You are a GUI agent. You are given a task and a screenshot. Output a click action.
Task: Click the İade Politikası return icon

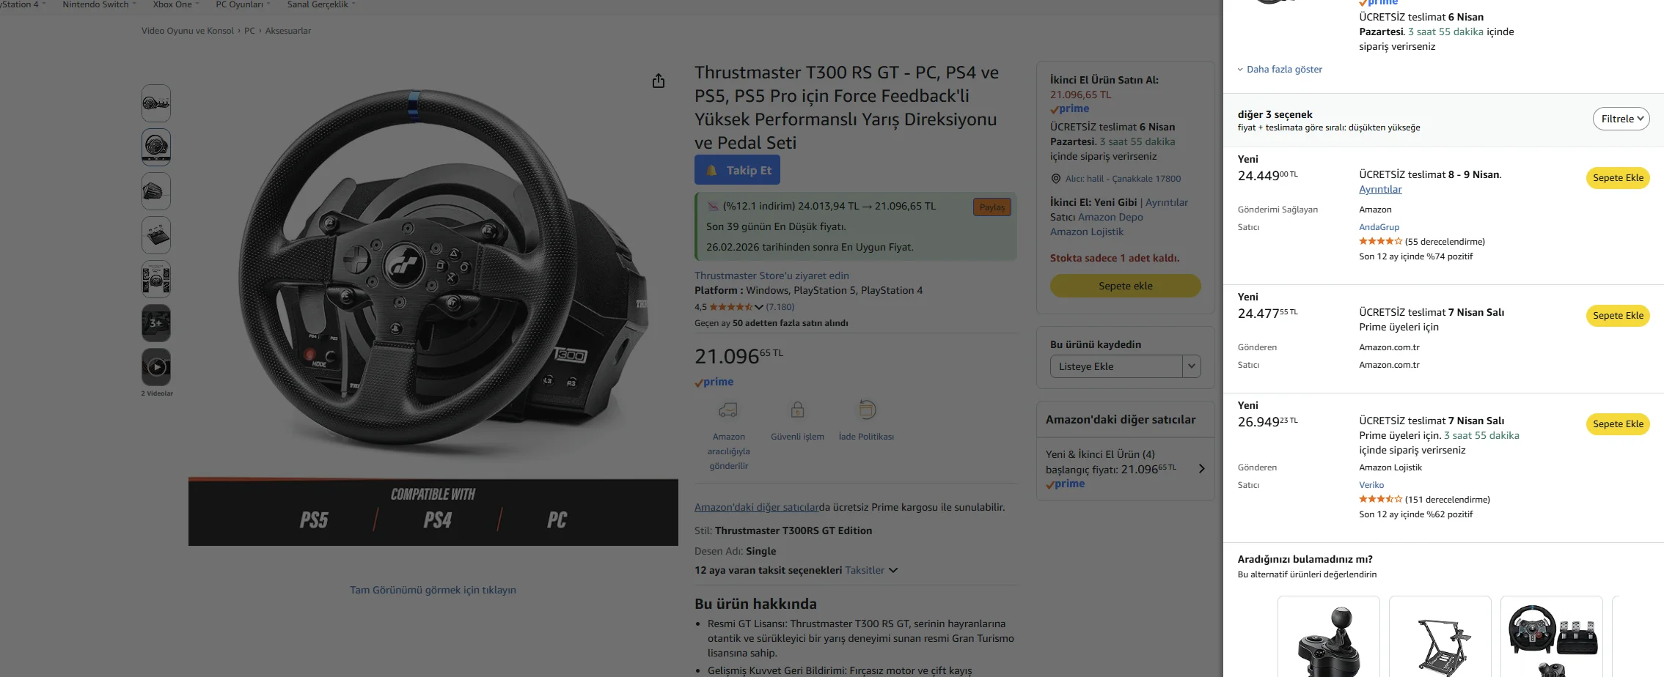click(x=867, y=409)
